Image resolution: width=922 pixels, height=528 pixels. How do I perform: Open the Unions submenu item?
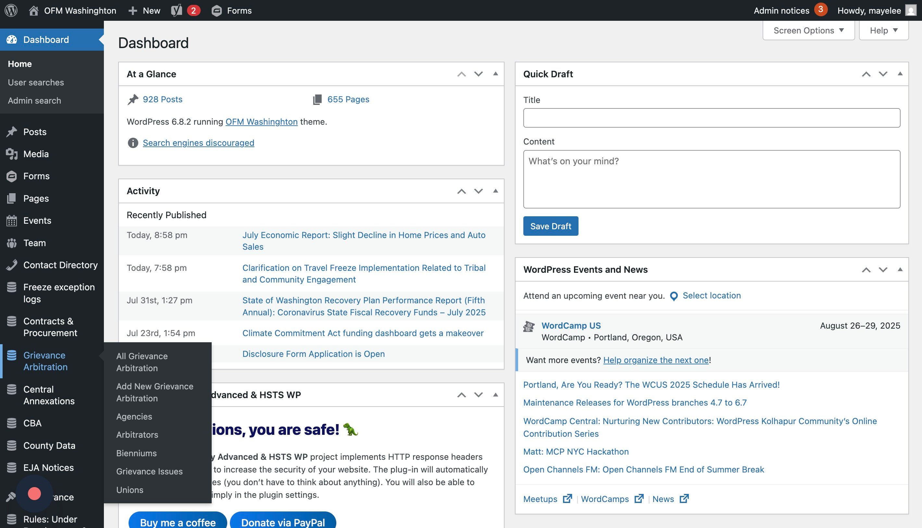point(130,490)
